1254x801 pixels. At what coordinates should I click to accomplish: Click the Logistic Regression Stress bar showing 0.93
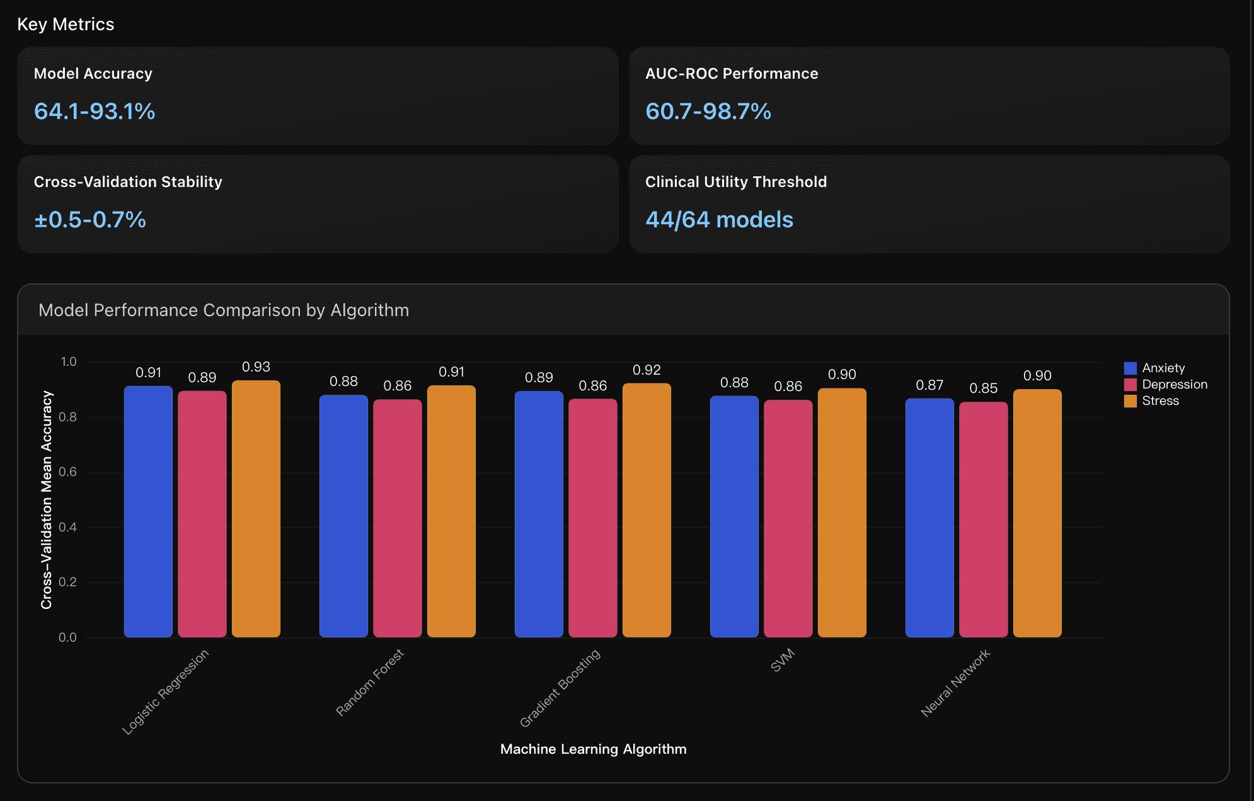tap(256, 504)
